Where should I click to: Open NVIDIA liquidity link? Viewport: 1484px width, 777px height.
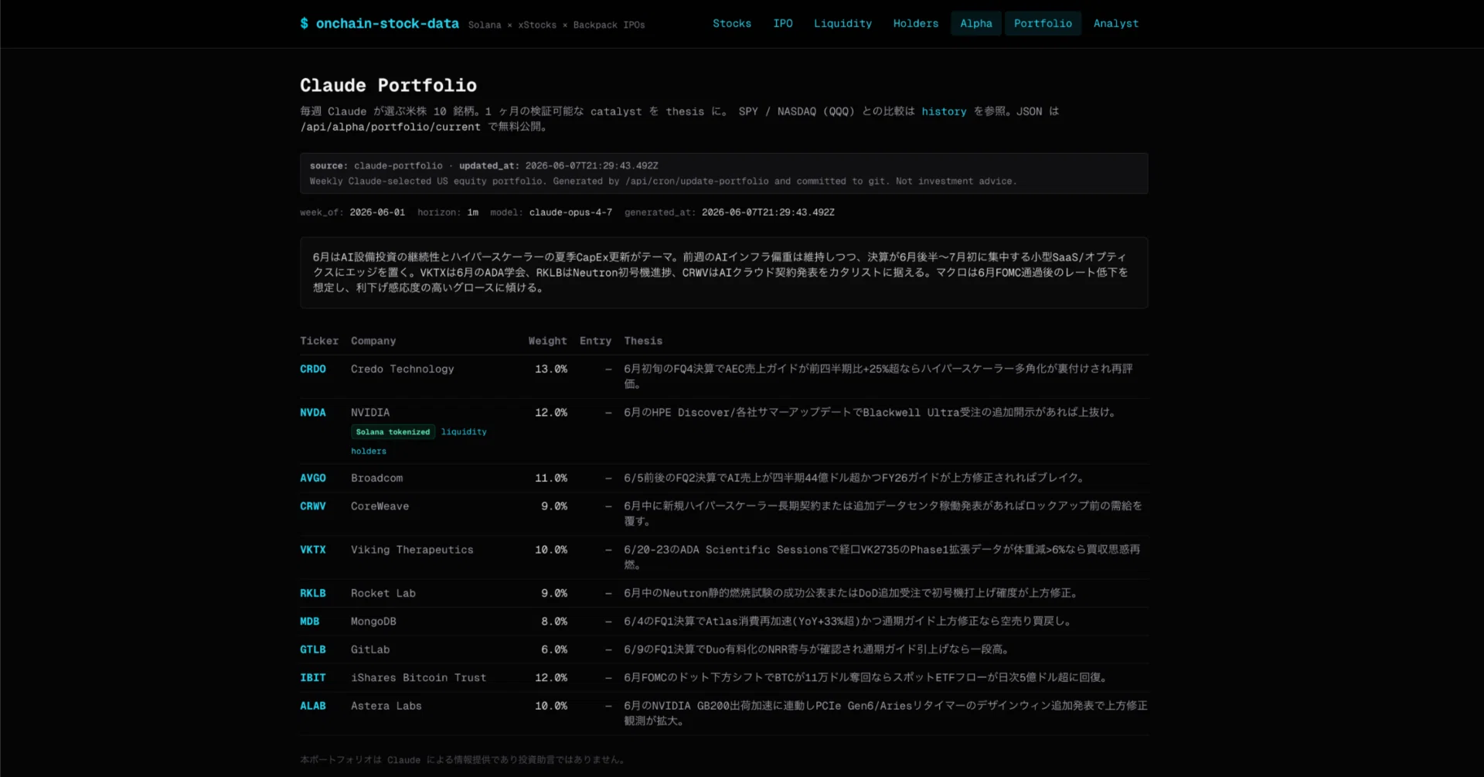pos(464,431)
